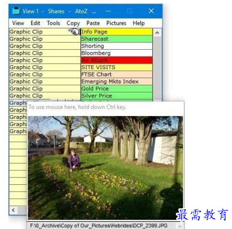This screenshot has width=232, height=229.
Task: Click Graphic Clip beside Emerging Mkts Index
Action: coord(45,81)
